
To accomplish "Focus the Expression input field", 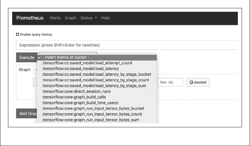I will tap(127, 45).
